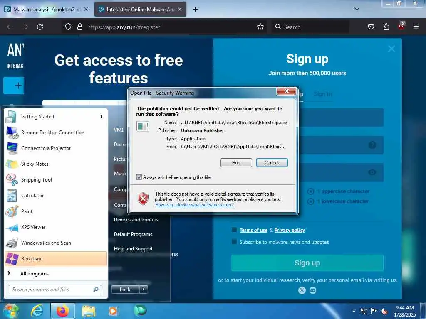This screenshot has width=426, height=319.
Task: Expand Getting Started submenu arrow
Action: coord(102,117)
